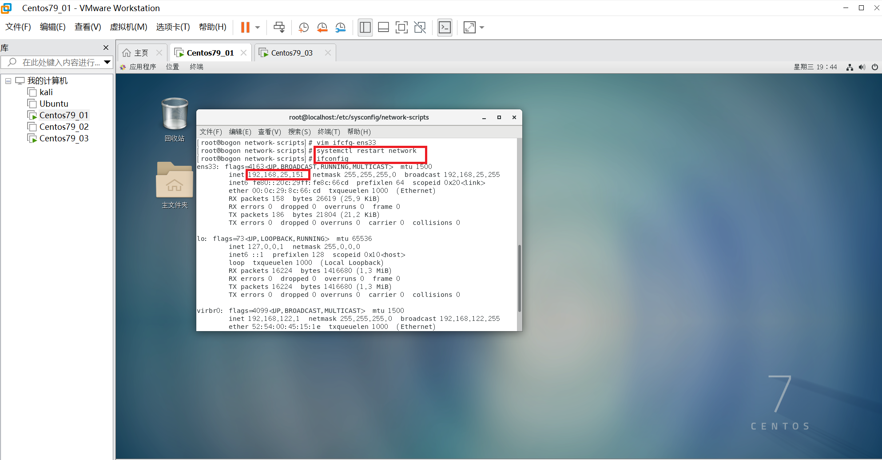Send Ctrl+Alt+Del to the virtual machine

click(279, 28)
